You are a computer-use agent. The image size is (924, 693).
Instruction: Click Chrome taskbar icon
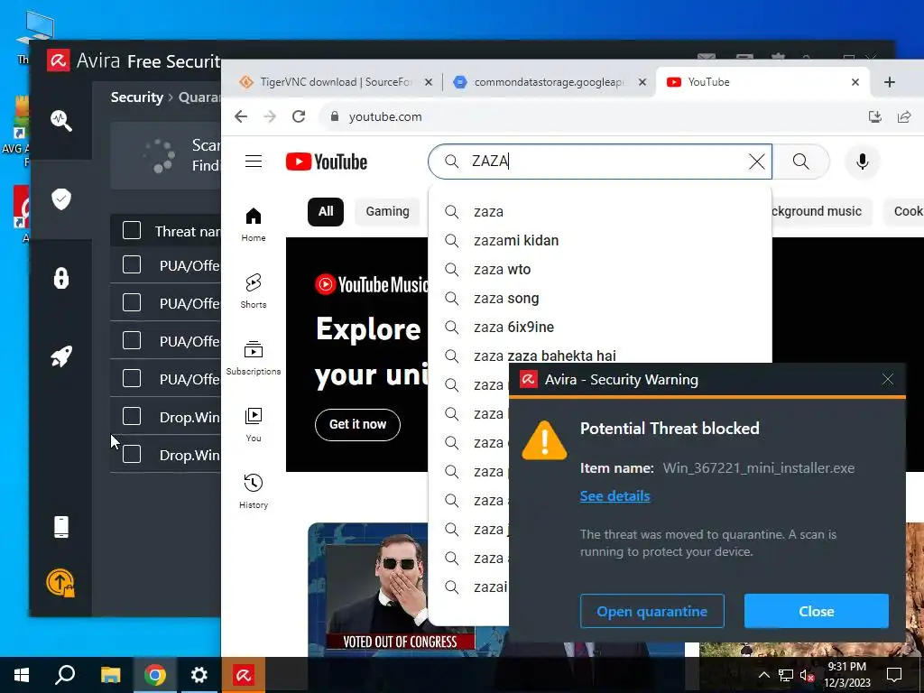155,675
